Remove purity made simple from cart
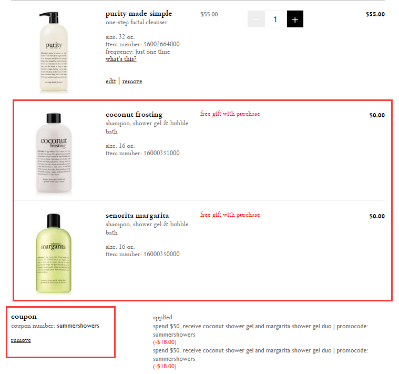399x374 pixels. (x=132, y=81)
